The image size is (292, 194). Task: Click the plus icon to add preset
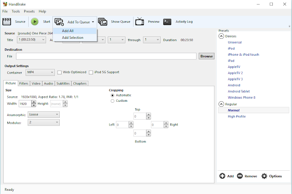click(222, 176)
